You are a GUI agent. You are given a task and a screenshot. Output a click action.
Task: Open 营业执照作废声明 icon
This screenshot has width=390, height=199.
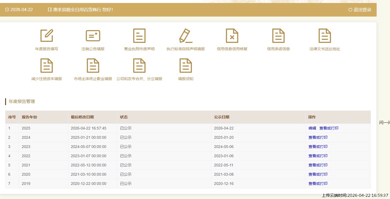click(139, 36)
